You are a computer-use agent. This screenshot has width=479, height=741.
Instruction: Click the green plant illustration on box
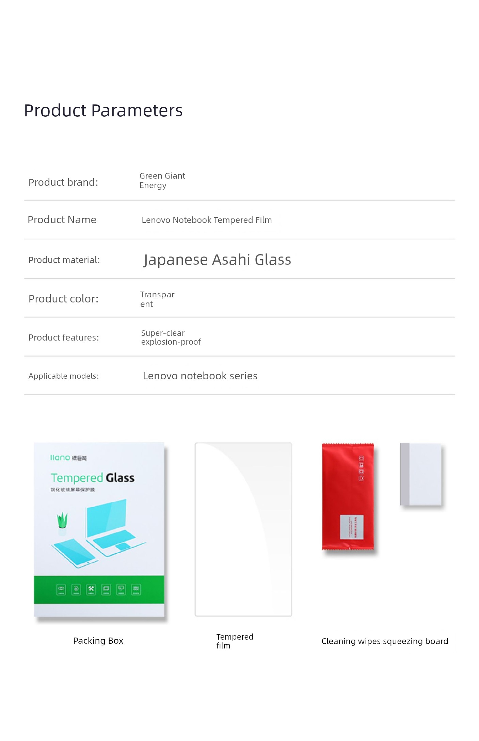pyautogui.click(x=62, y=524)
